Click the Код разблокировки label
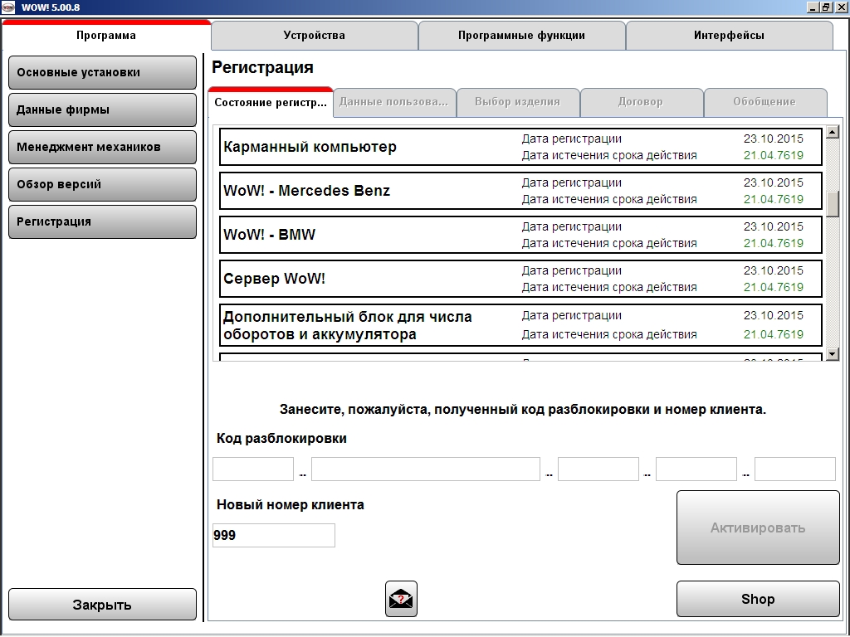Screen dimensions: 850x637 (282, 438)
